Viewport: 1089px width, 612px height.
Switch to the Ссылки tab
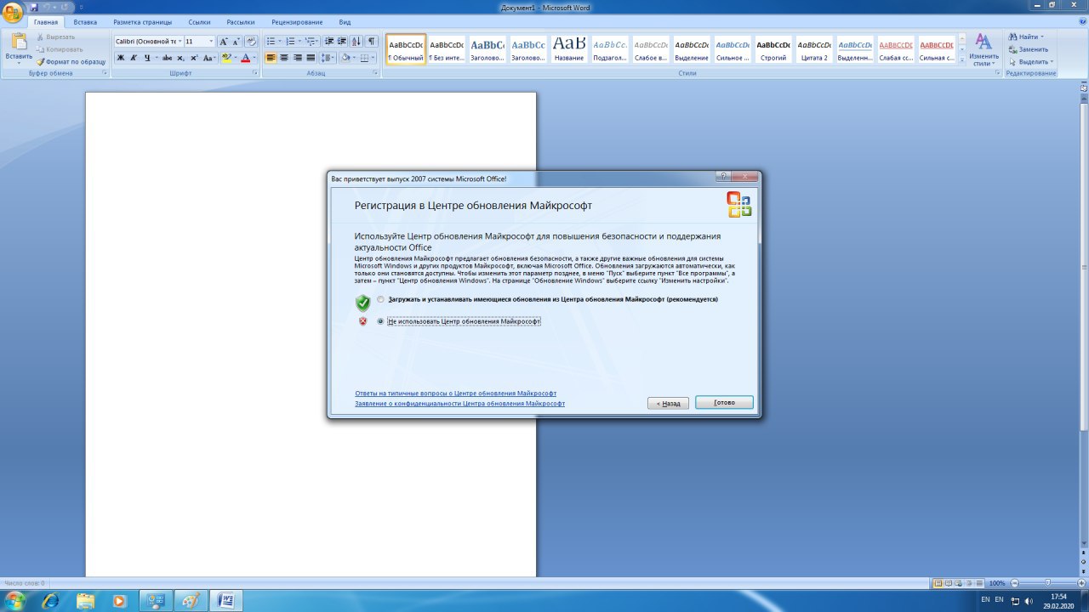(x=200, y=22)
